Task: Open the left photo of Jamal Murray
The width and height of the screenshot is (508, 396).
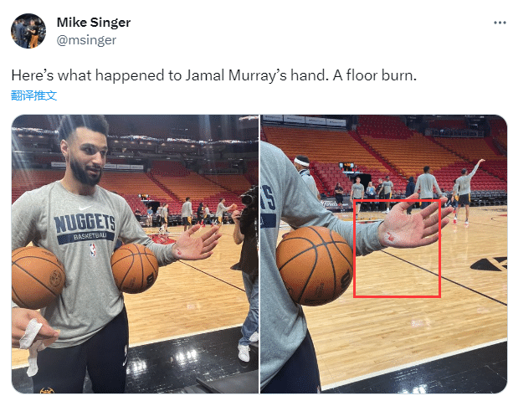Action: [135, 254]
